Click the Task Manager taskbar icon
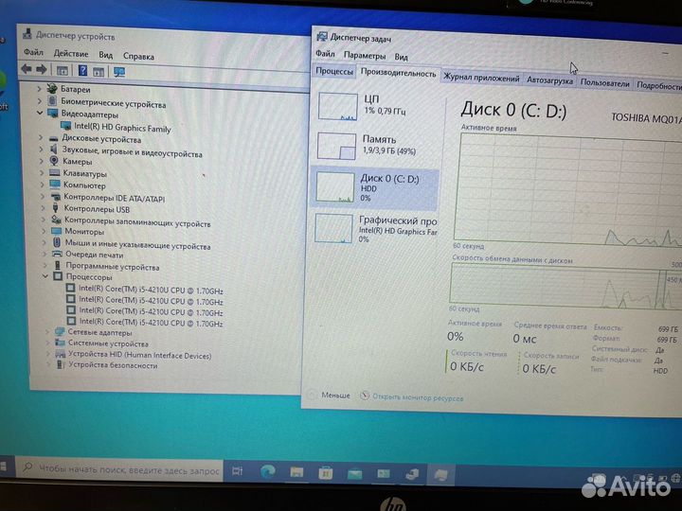This screenshot has width=682, height=511. (x=440, y=475)
